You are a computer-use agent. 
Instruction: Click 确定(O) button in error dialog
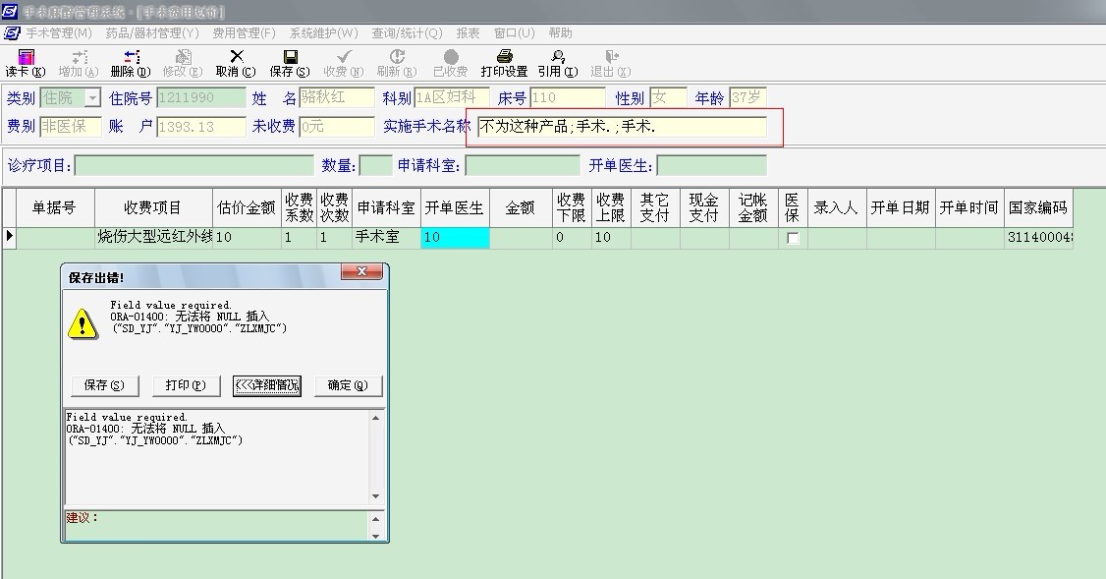pos(348,385)
